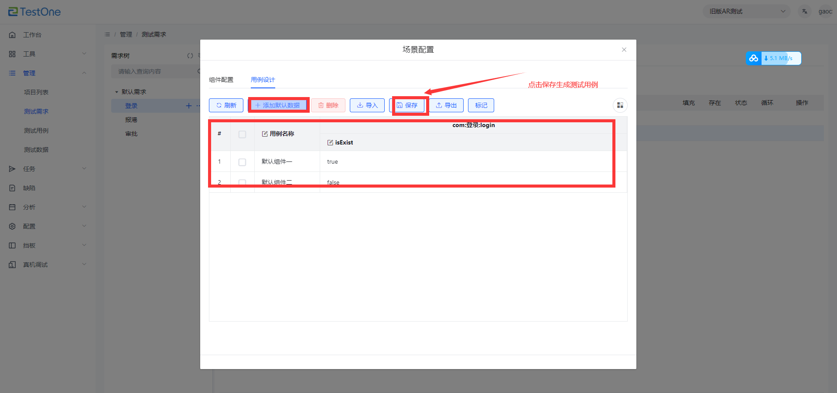This screenshot has height=393, width=837.
Task: Click the edit icon beside isExist column
Action: (x=330, y=143)
